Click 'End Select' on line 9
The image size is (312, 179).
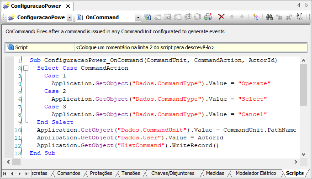pyautogui.click(x=55, y=122)
